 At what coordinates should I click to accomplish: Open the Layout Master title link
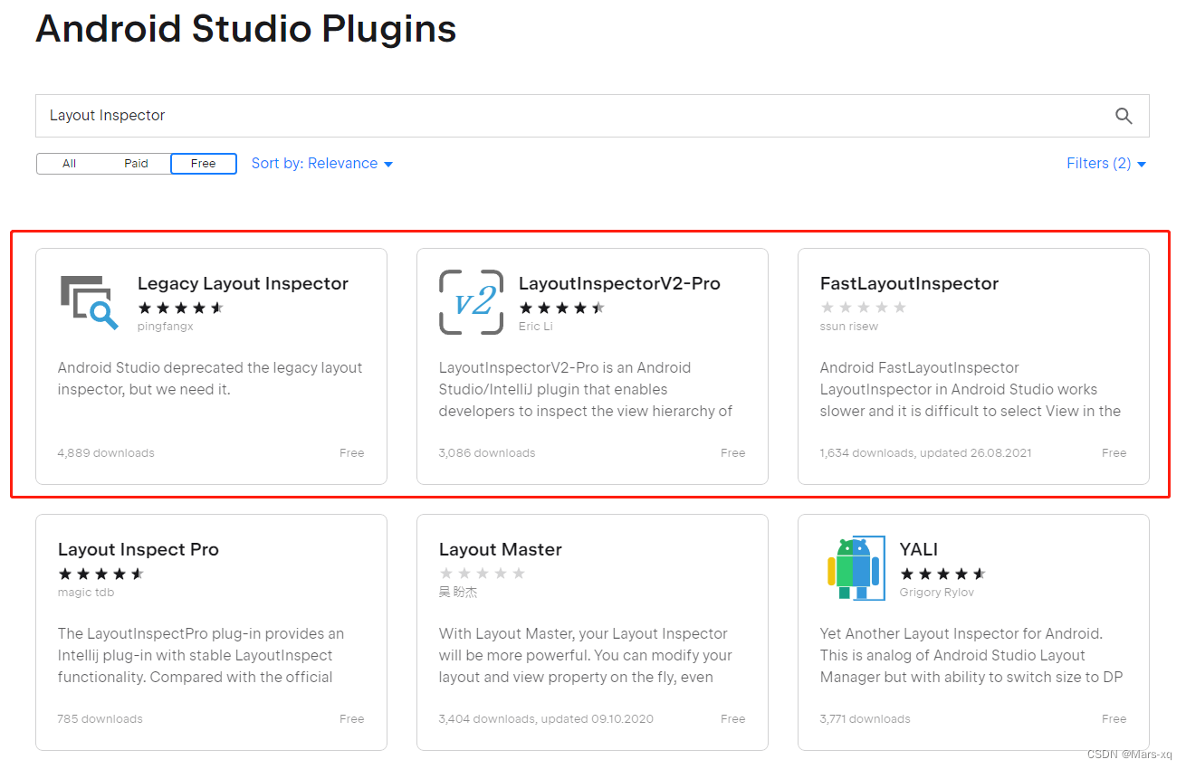(501, 550)
